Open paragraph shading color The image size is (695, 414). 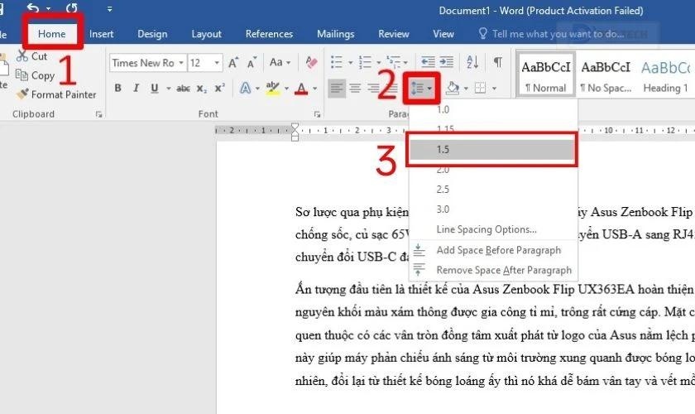[453, 88]
